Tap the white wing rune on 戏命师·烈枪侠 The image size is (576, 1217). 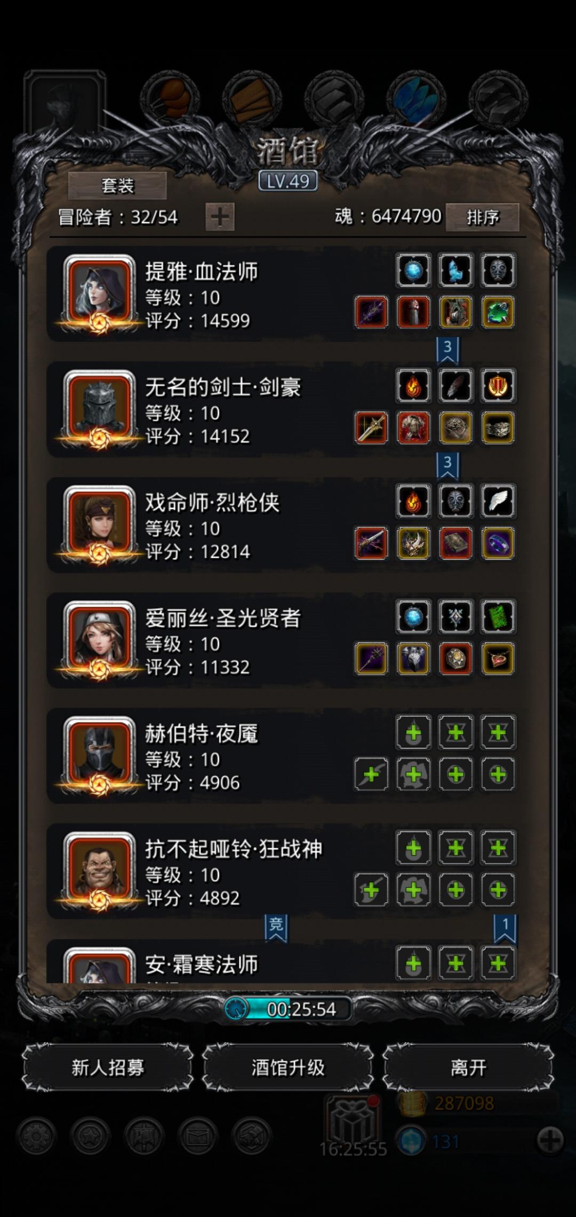point(498,501)
